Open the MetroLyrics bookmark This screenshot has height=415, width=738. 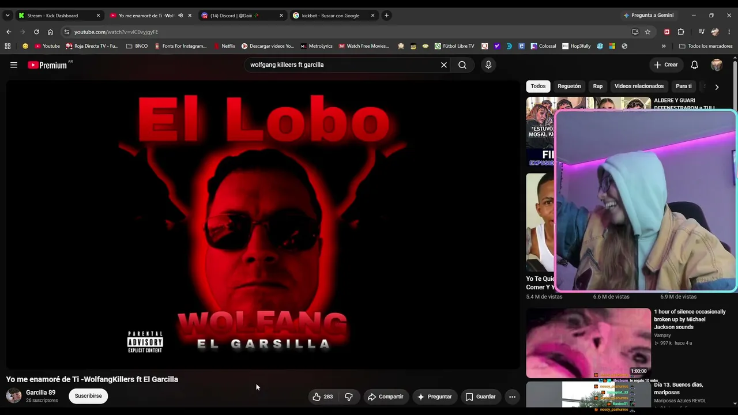(317, 46)
